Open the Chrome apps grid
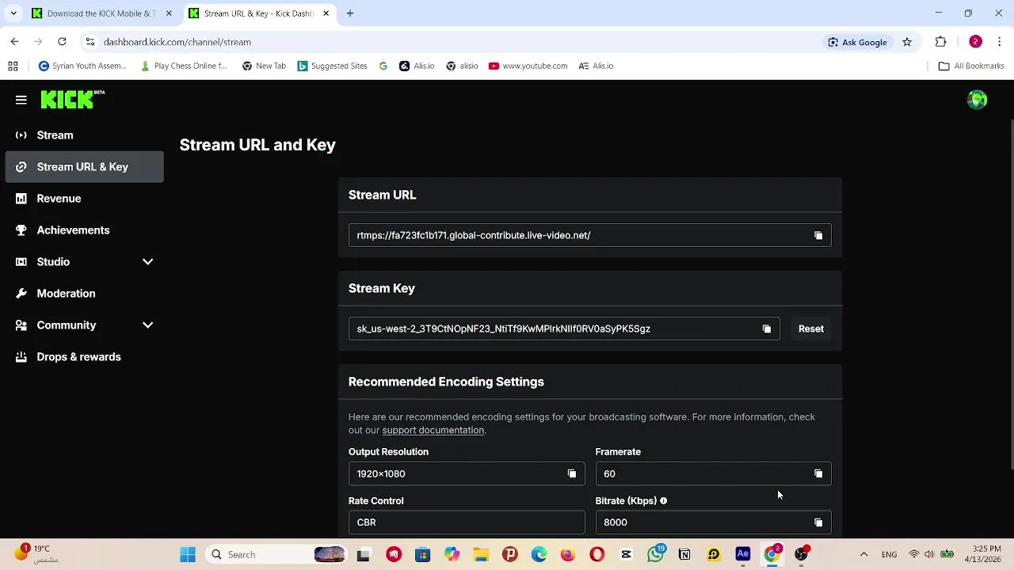1014x570 pixels. coord(13,66)
